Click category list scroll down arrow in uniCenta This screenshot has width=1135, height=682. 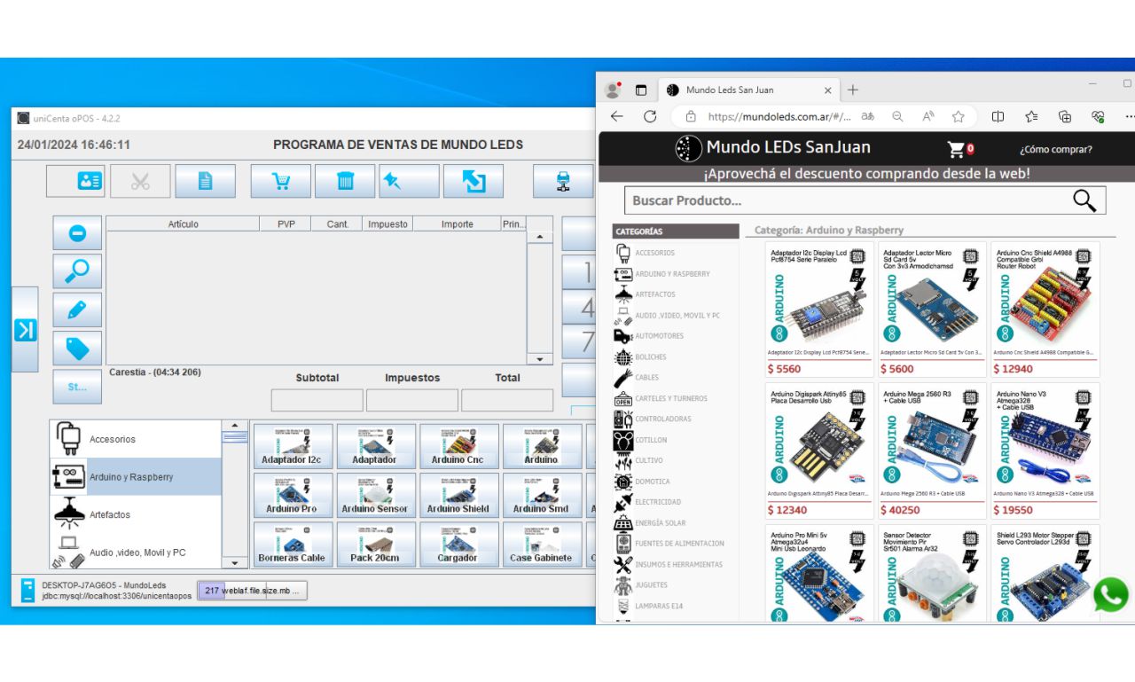click(x=234, y=562)
